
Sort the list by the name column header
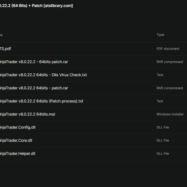1,35
